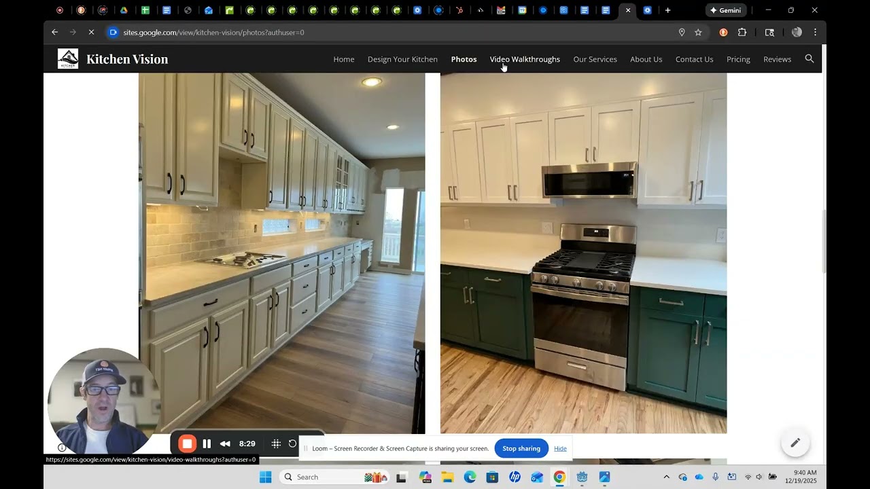870x489 pixels.
Task: Click the microphone icon in system tray
Action: tap(716, 477)
